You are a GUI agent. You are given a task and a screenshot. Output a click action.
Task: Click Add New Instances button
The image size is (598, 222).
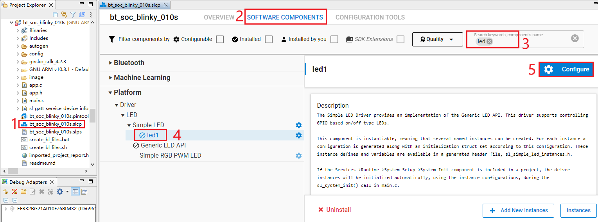(x=518, y=210)
